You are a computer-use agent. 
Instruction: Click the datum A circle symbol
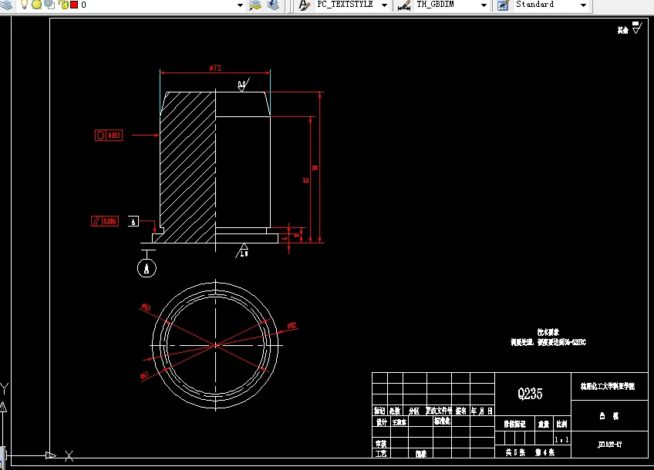(147, 268)
